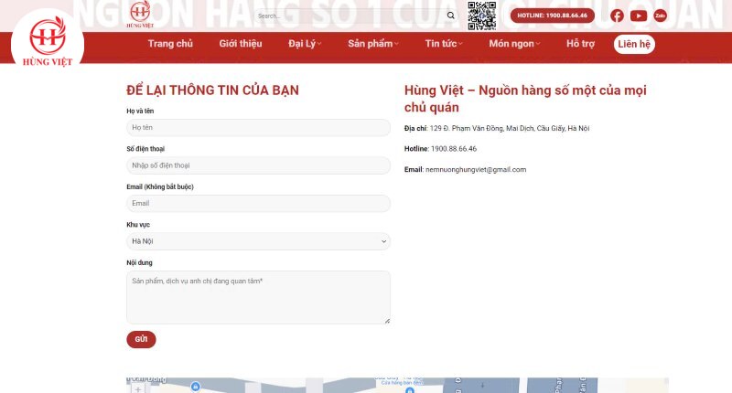
Task: Click the search magnifier icon
Action: pos(450,16)
